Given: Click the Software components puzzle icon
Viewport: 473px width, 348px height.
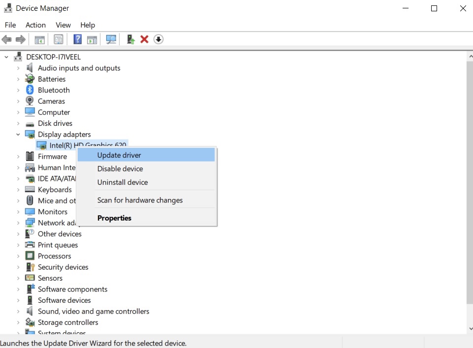Looking at the screenshot, I should (31, 289).
